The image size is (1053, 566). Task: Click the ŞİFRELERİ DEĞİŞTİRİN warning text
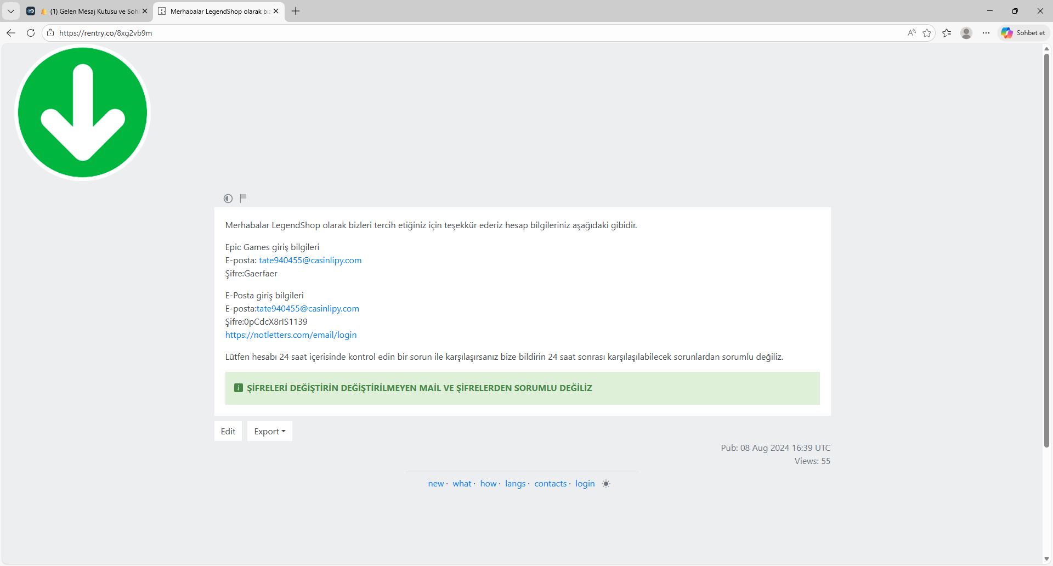tap(420, 388)
